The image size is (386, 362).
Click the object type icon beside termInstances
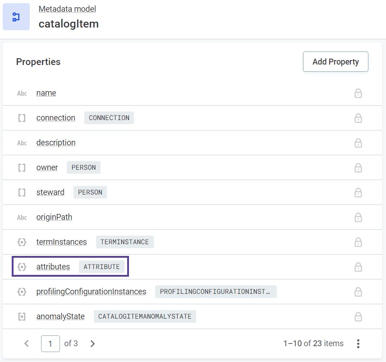point(22,242)
